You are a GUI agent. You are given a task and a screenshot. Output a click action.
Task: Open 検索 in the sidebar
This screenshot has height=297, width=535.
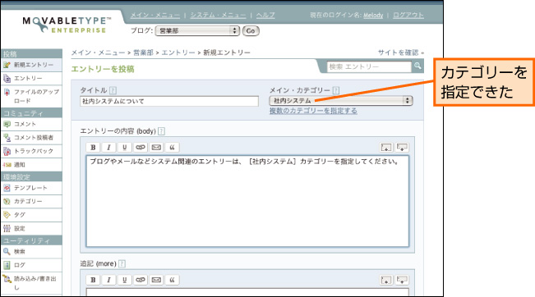[31, 251]
